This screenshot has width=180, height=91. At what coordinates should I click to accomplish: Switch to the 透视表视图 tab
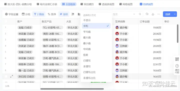pos(106,4)
